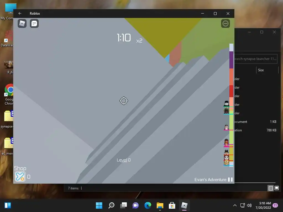Click the red segment of tower progress bar
The image size is (283, 212).
(x=231, y=91)
